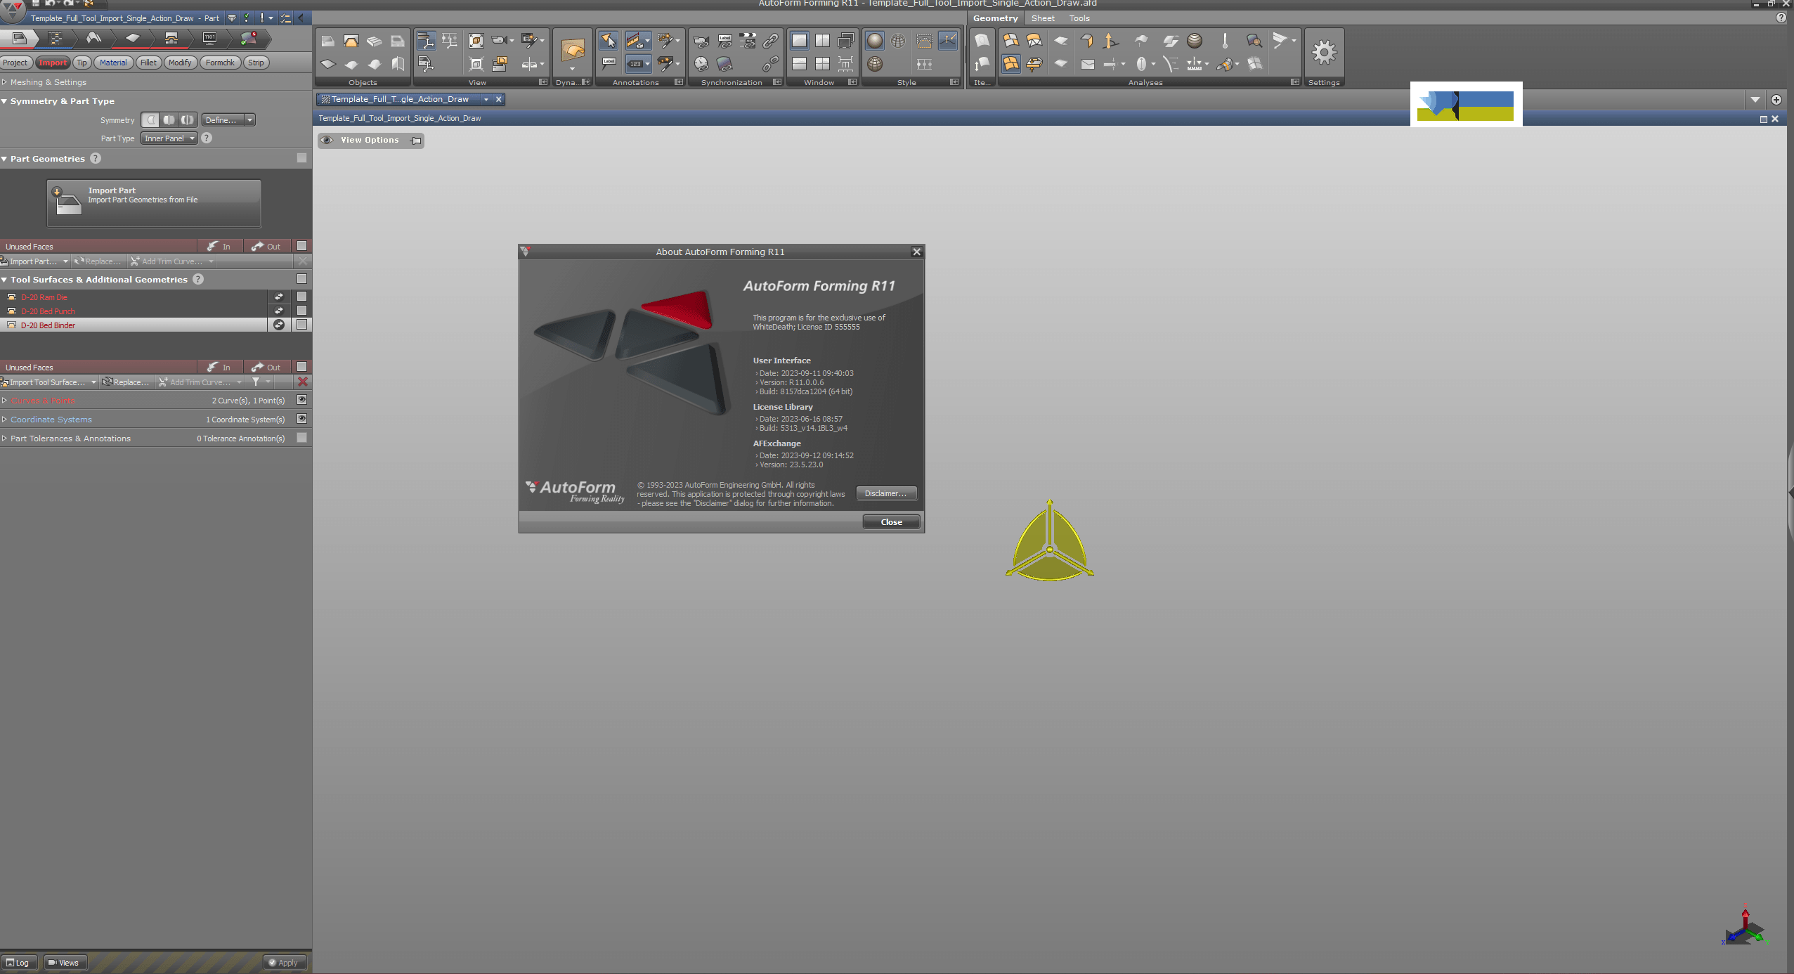Open the Part Type Inner Panel dropdown
This screenshot has height=974, width=1794.
click(169, 138)
